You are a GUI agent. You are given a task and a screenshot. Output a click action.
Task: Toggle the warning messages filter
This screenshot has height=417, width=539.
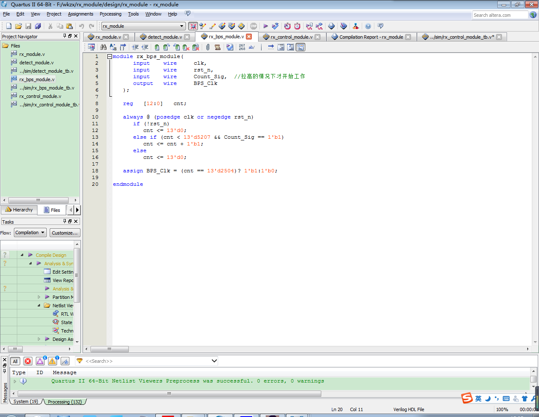click(x=53, y=361)
